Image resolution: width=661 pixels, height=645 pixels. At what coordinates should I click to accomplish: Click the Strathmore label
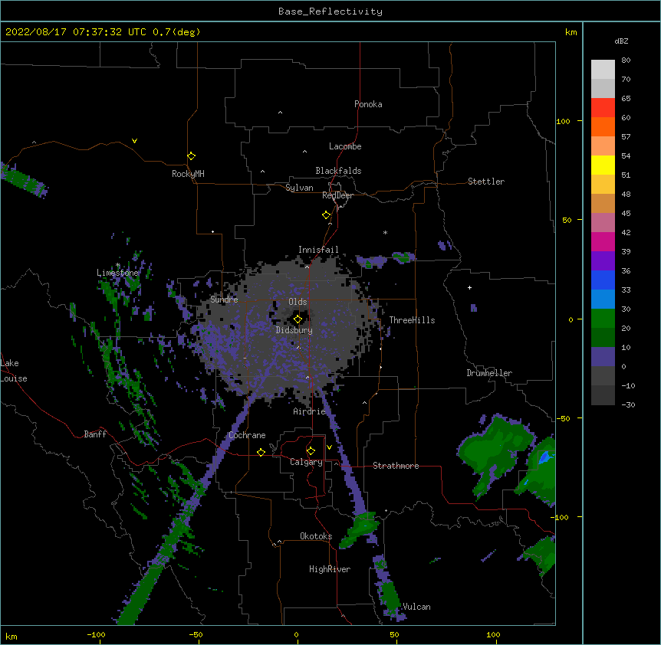pos(396,466)
